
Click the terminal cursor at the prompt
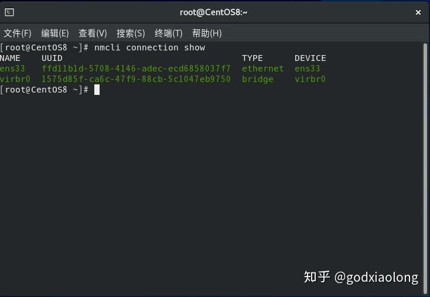[97, 90]
